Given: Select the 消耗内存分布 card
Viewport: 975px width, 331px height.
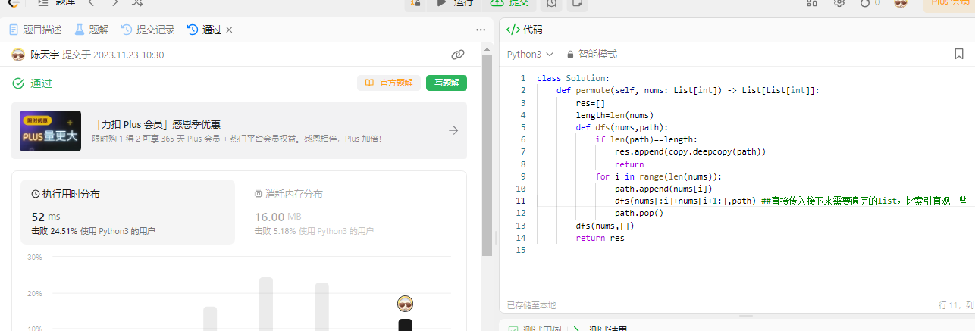Looking at the screenshot, I should click(350, 211).
